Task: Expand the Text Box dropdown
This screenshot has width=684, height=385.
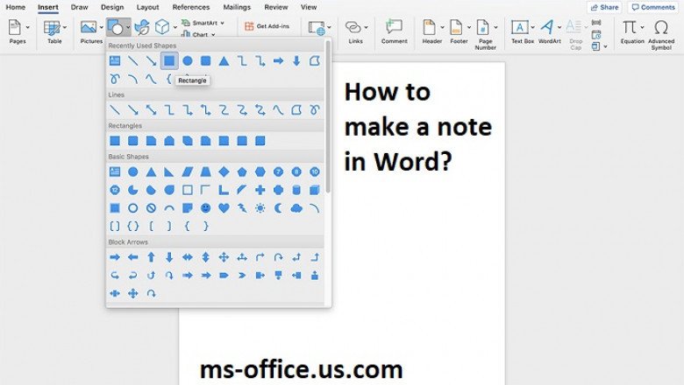Action: [x=532, y=27]
